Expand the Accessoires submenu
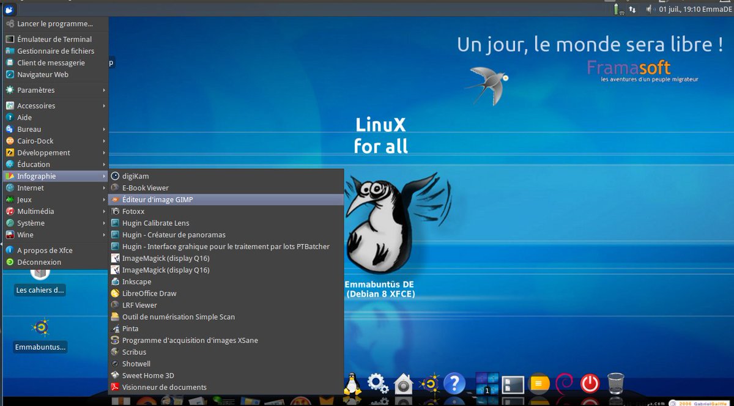734x406 pixels. [x=56, y=106]
